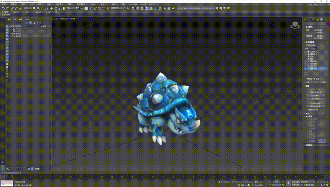Activate the Select and Rotate tool
Image resolution: width=330 pixels, height=187 pixels.
click(x=55, y=8)
